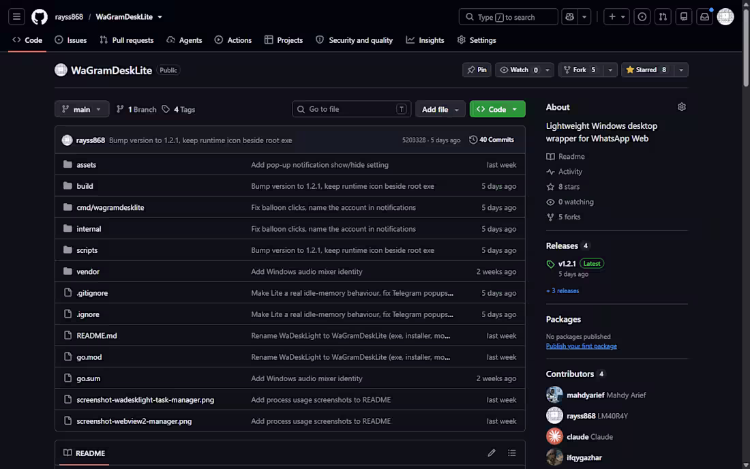
Task: Open the green Code dropdown
Action: 498,110
